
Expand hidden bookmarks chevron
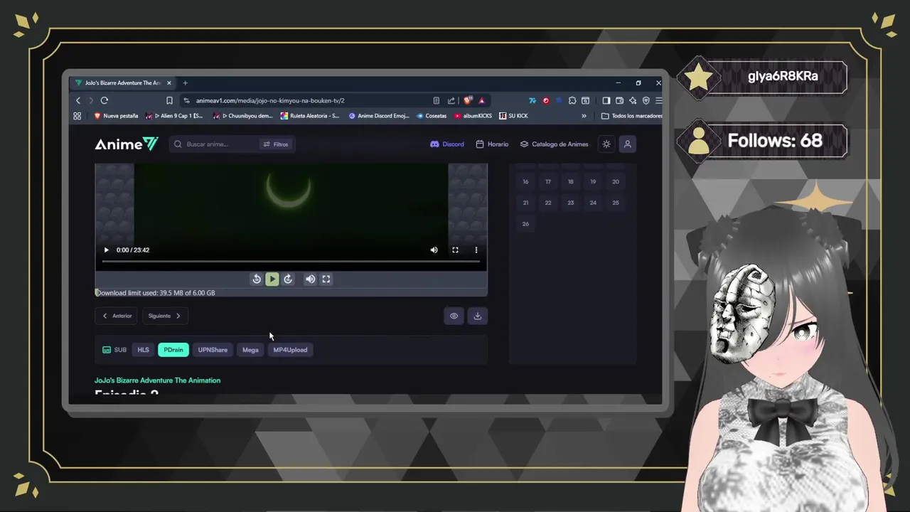point(584,116)
